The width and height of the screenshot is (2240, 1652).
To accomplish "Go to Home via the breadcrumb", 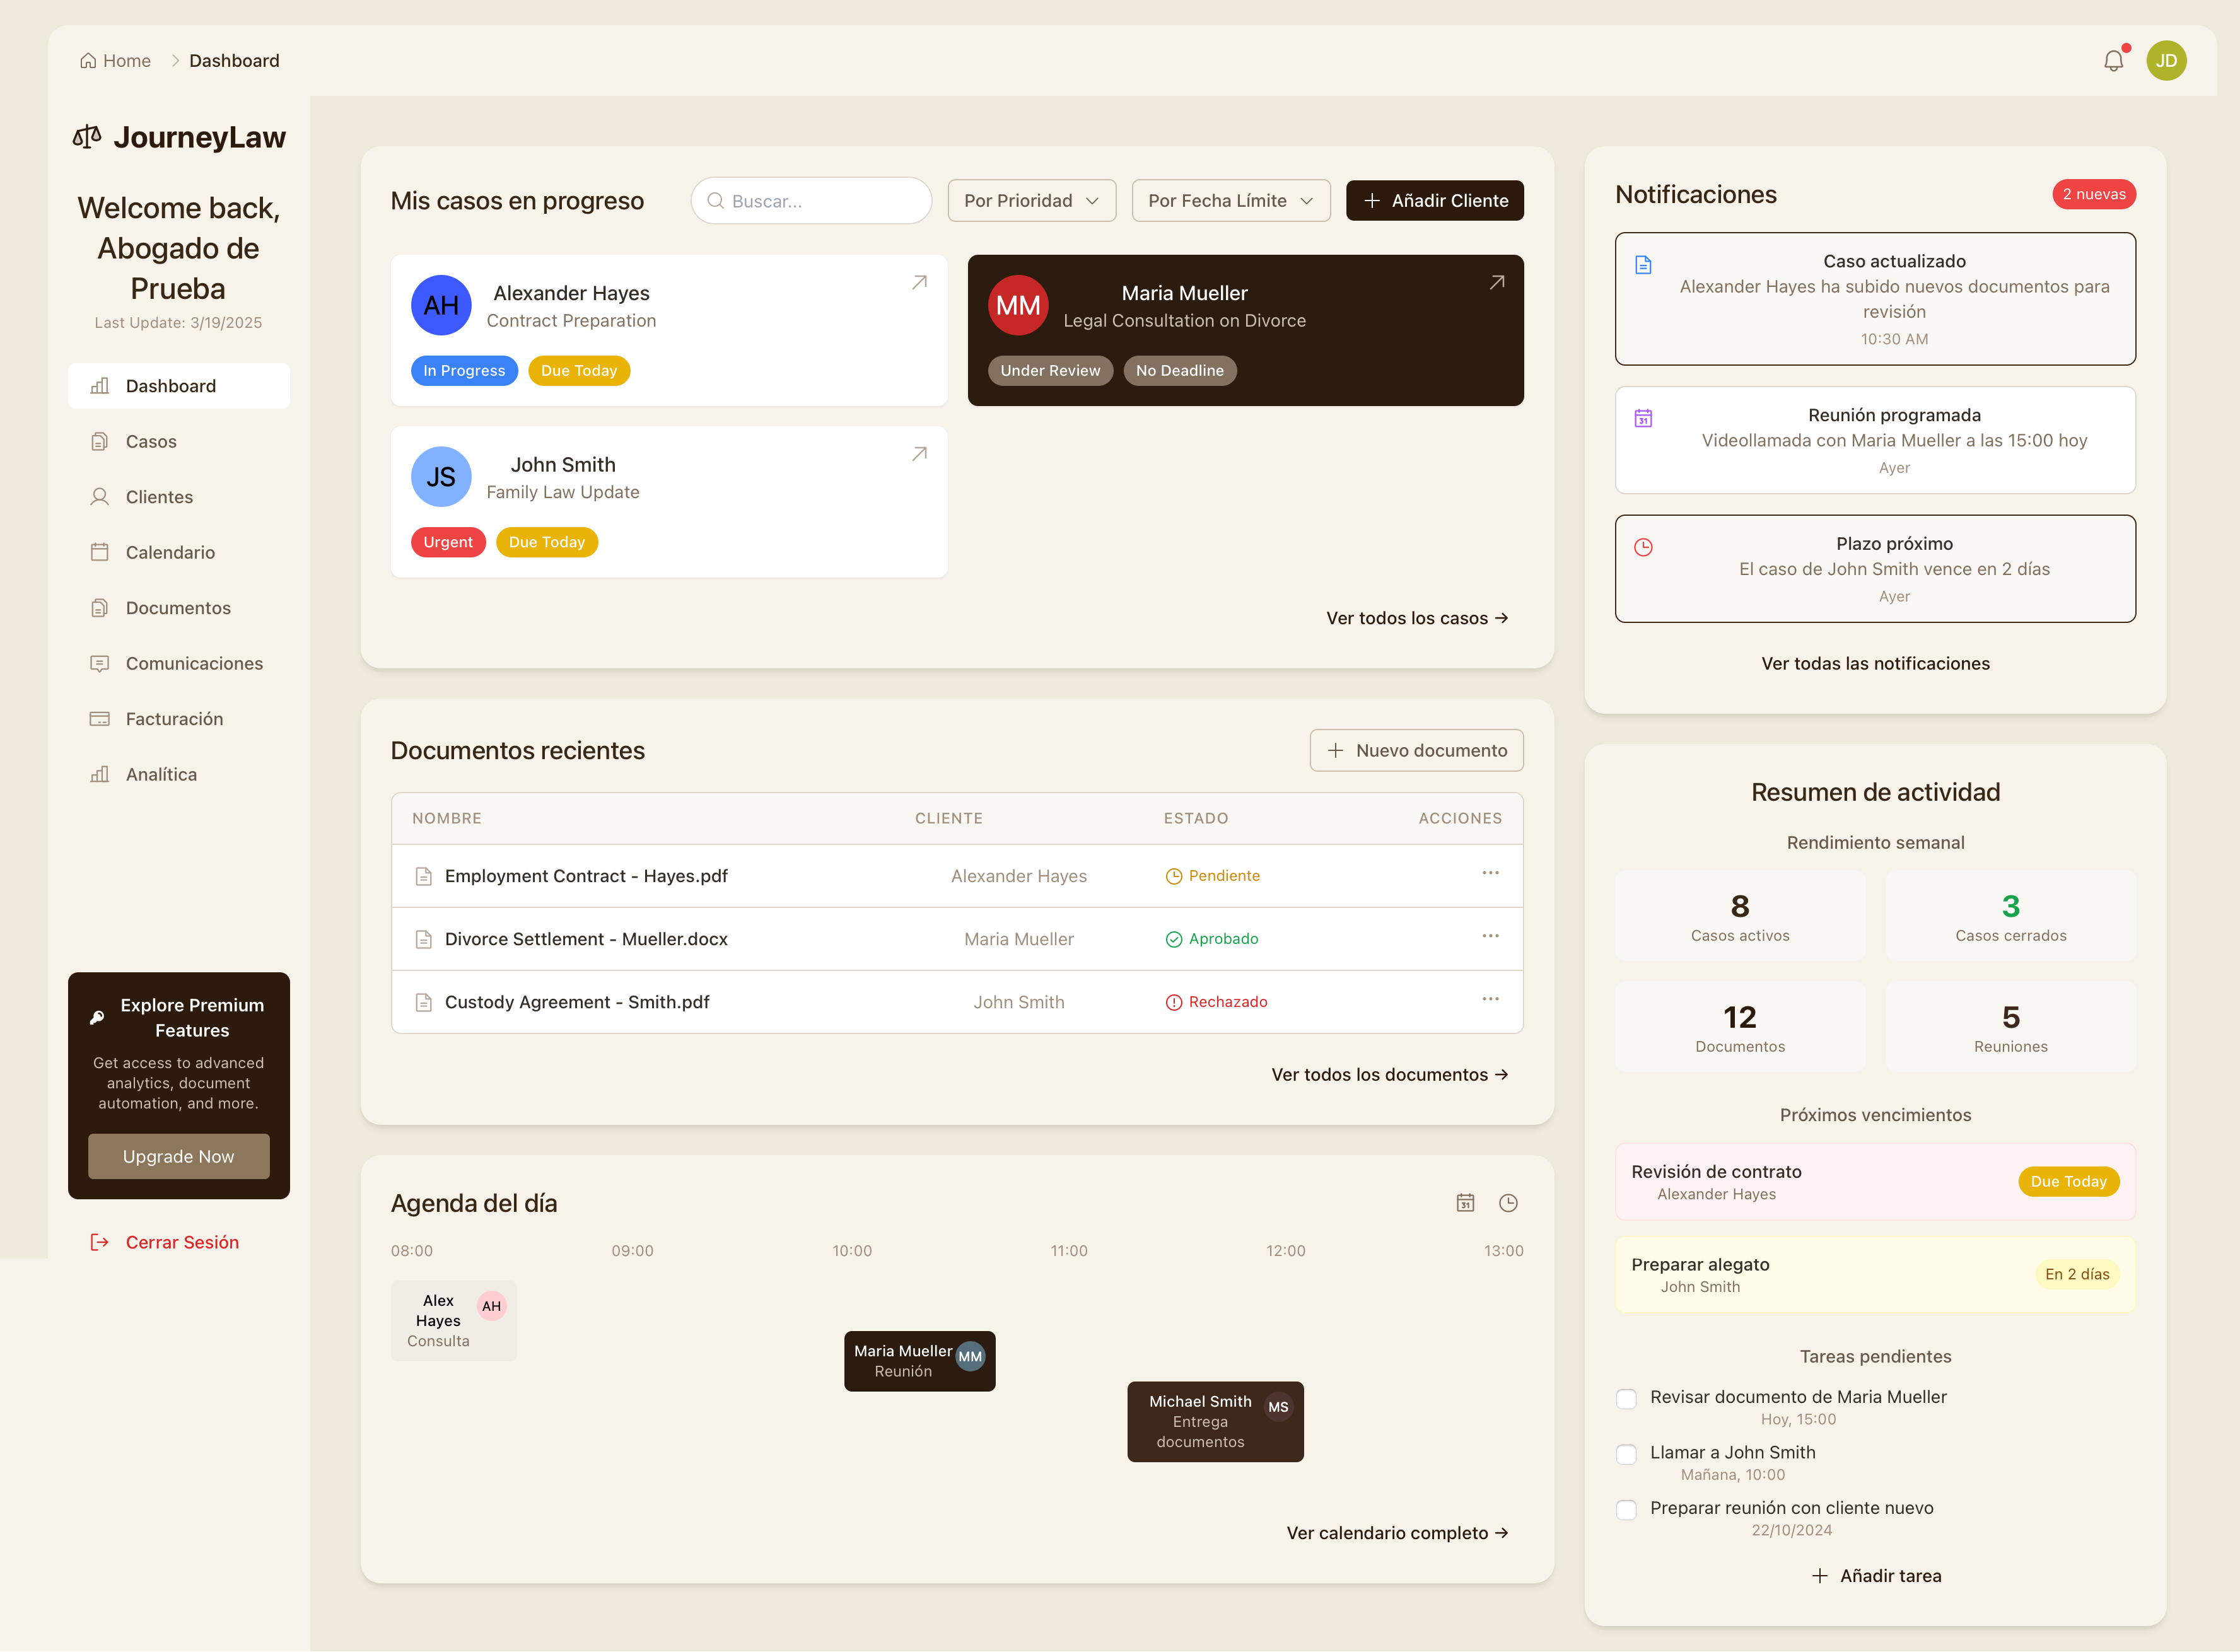I will click(115, 60).
